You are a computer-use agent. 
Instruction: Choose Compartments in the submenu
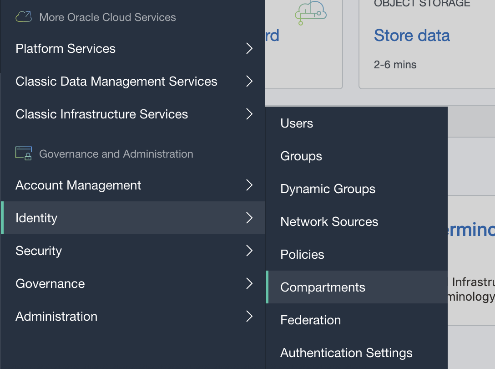(323, 287)
